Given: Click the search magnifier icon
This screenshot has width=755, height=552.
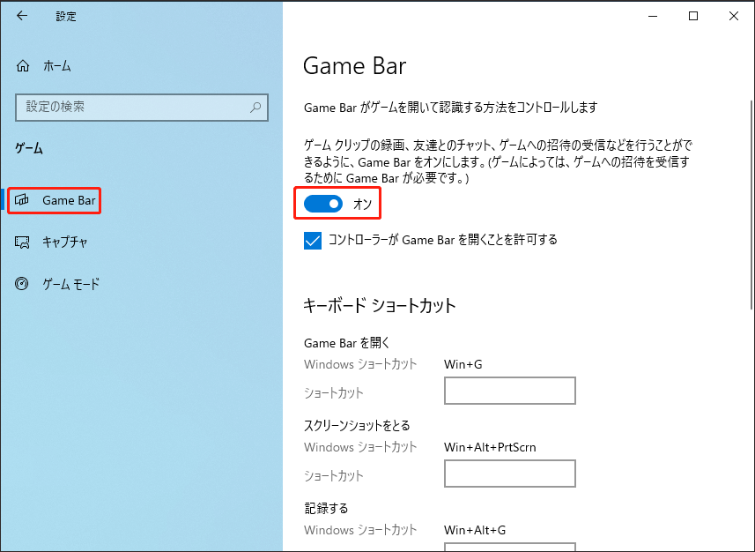Looking at the screenshot, I should click(x=255, y=107).
